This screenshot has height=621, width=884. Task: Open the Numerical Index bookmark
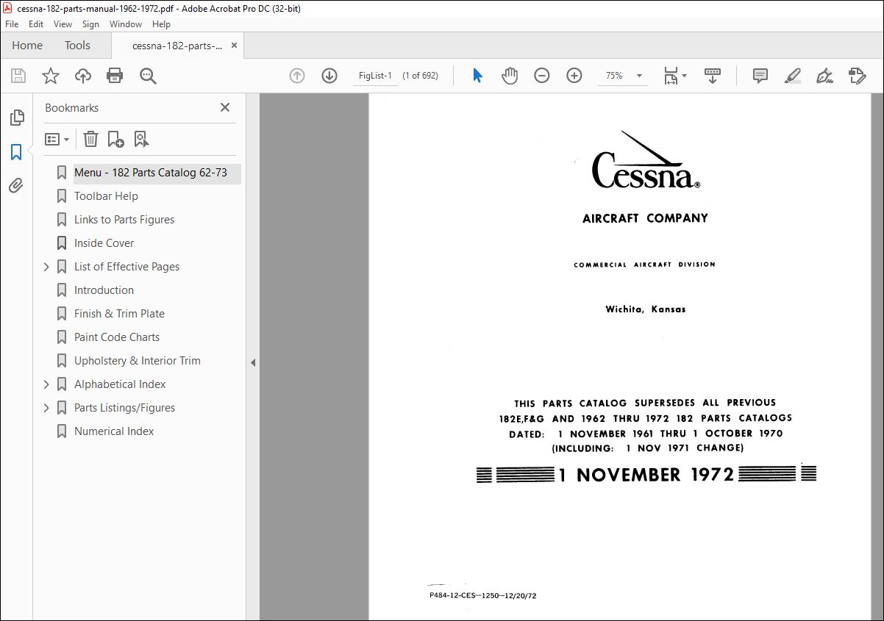click(x=114, y=431)
